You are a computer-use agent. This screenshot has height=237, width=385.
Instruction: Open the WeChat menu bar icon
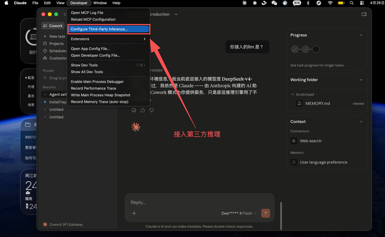pos(274,3)
